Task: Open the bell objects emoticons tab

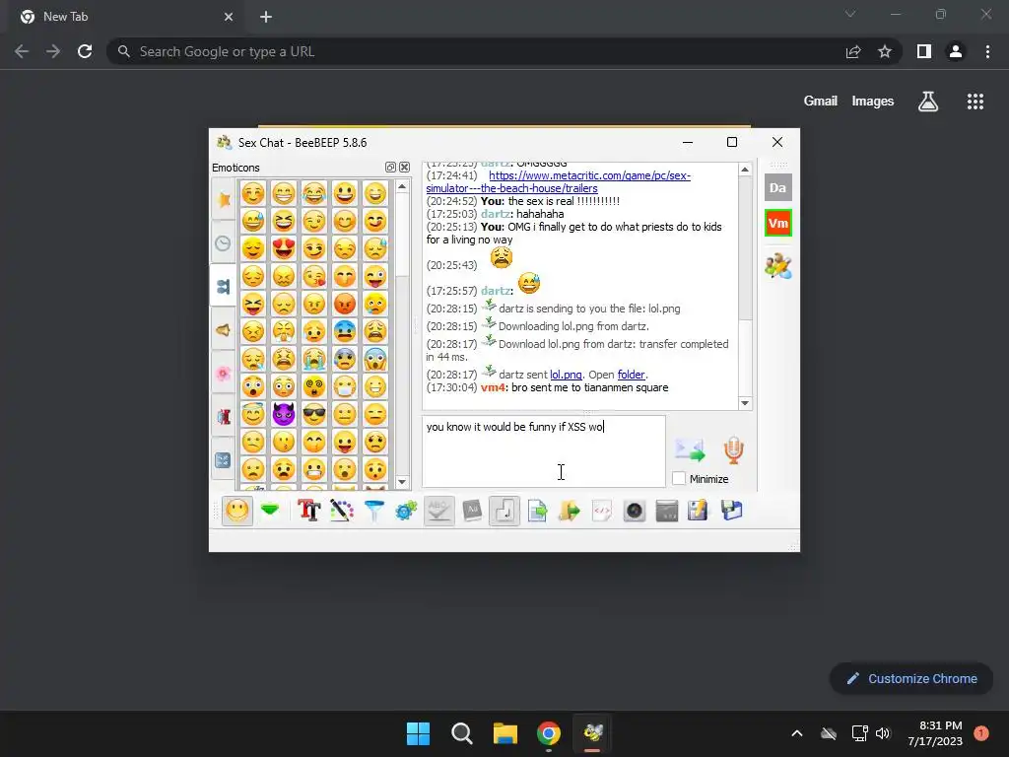Action: pos(224,330)
